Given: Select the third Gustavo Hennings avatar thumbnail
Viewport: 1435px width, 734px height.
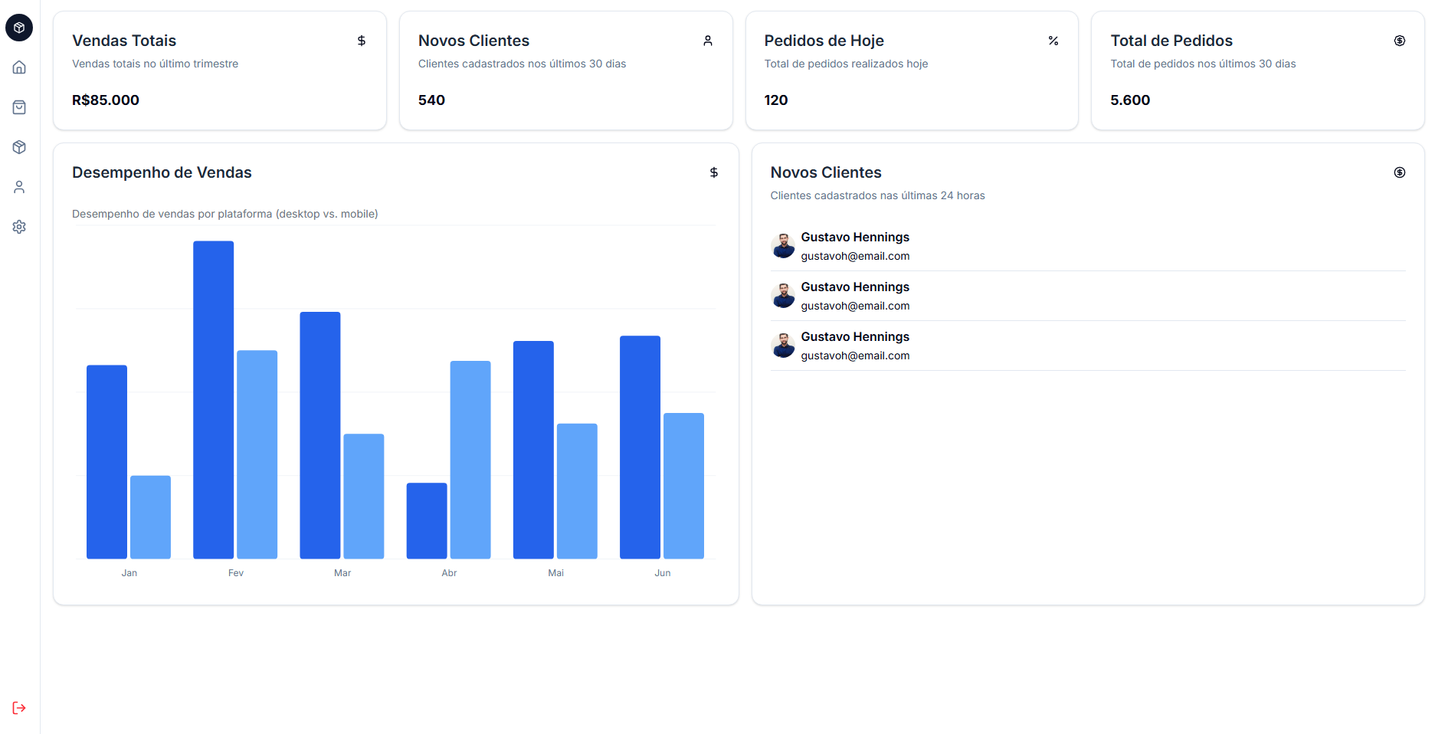Looking at the screenshot, I should 783,346.
